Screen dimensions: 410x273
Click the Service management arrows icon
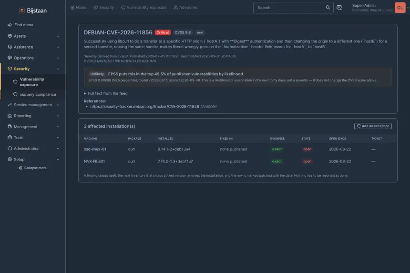click(10, 105)
